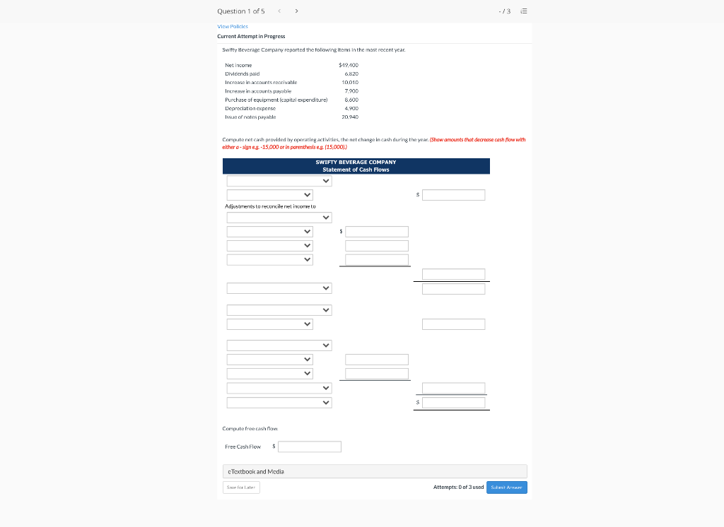Open the first dropdown below the statement header
Image resolution: width=724 pixels, height=527 pixels.
pyautogui.click(x=279, y=180)
